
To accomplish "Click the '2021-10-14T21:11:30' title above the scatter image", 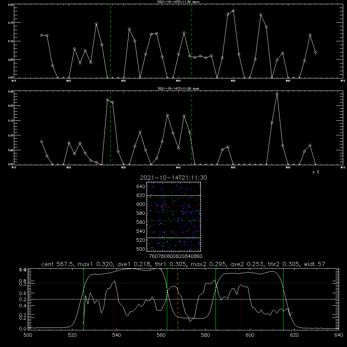I will point(173,178).
